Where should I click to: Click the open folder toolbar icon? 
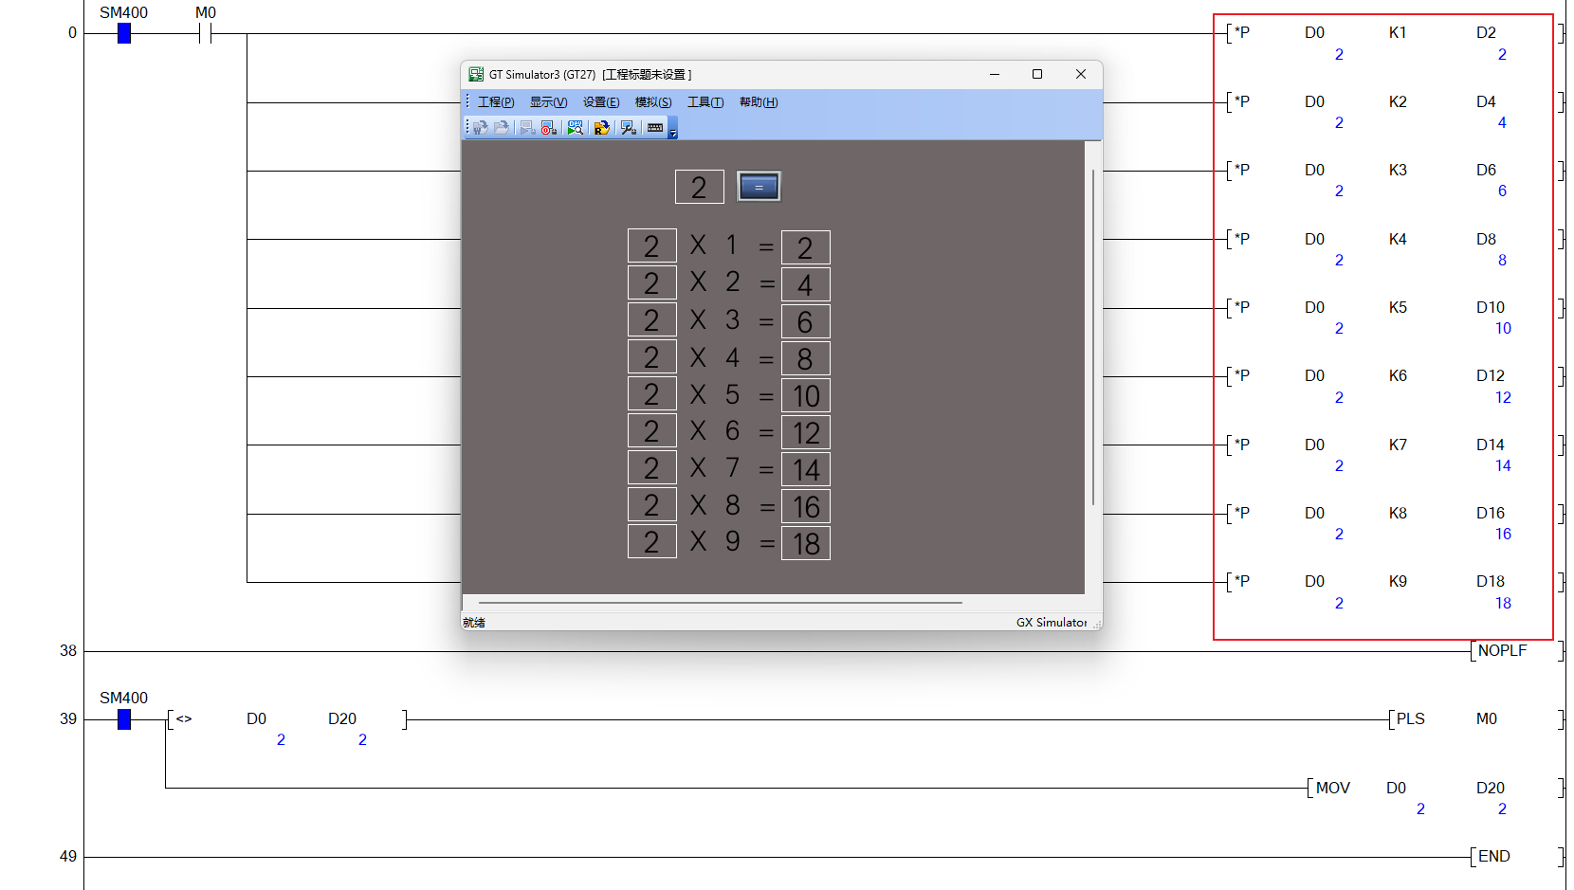tap(502, 128)
